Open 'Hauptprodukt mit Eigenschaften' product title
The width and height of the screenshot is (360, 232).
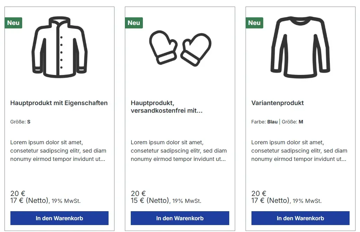coord(59,103)
